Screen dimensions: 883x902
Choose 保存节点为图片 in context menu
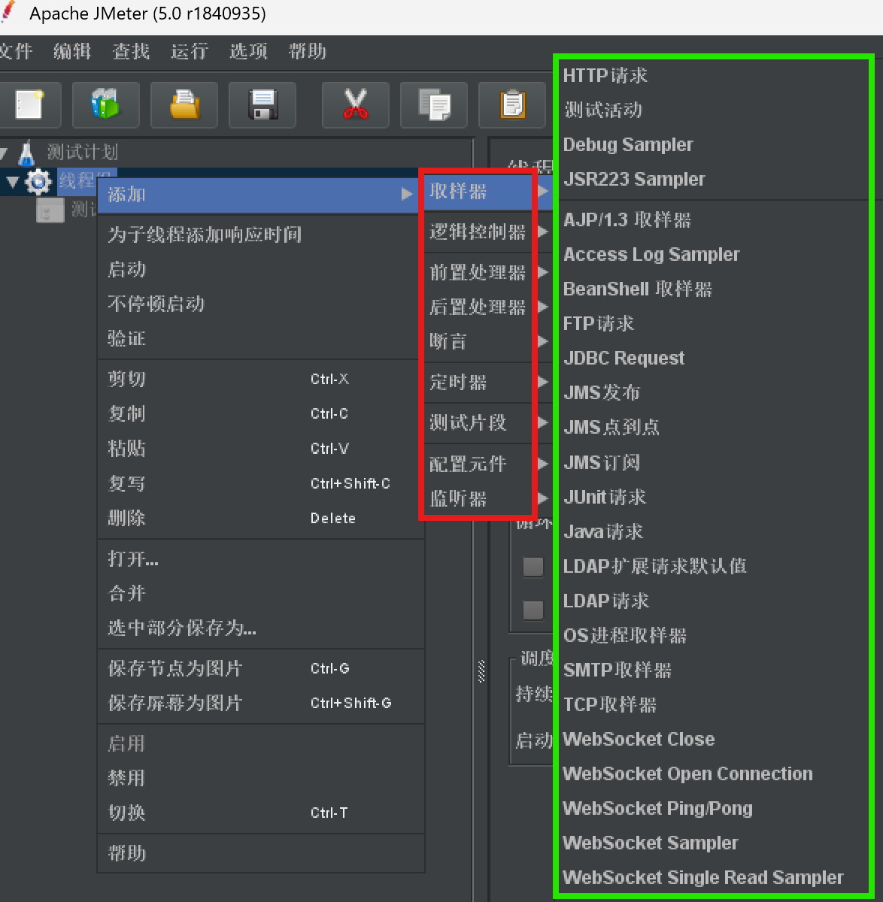pyautogui.click(x=260, y=668)
